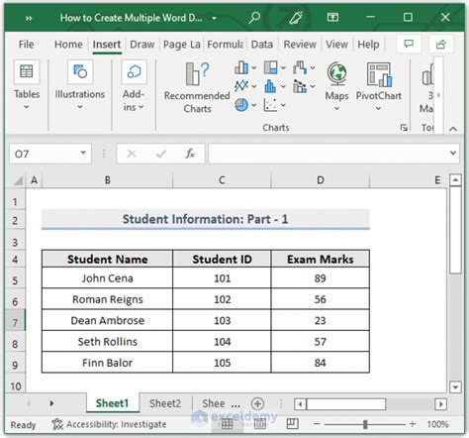Image resolution: width=469 pixels, height=438 pixels.
Task: Click the Select All corner triangle
Action: [x=18, y=180]
